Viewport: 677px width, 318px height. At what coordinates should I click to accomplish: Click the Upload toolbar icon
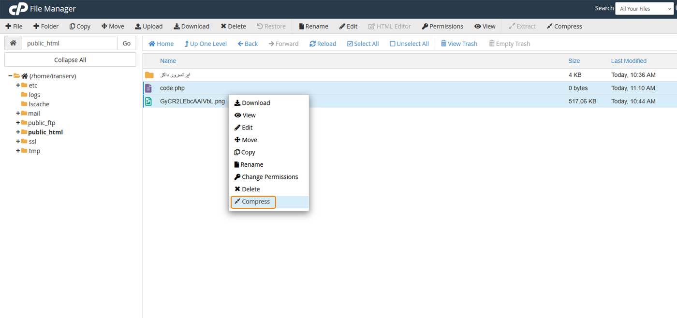[x=138, y=27]
